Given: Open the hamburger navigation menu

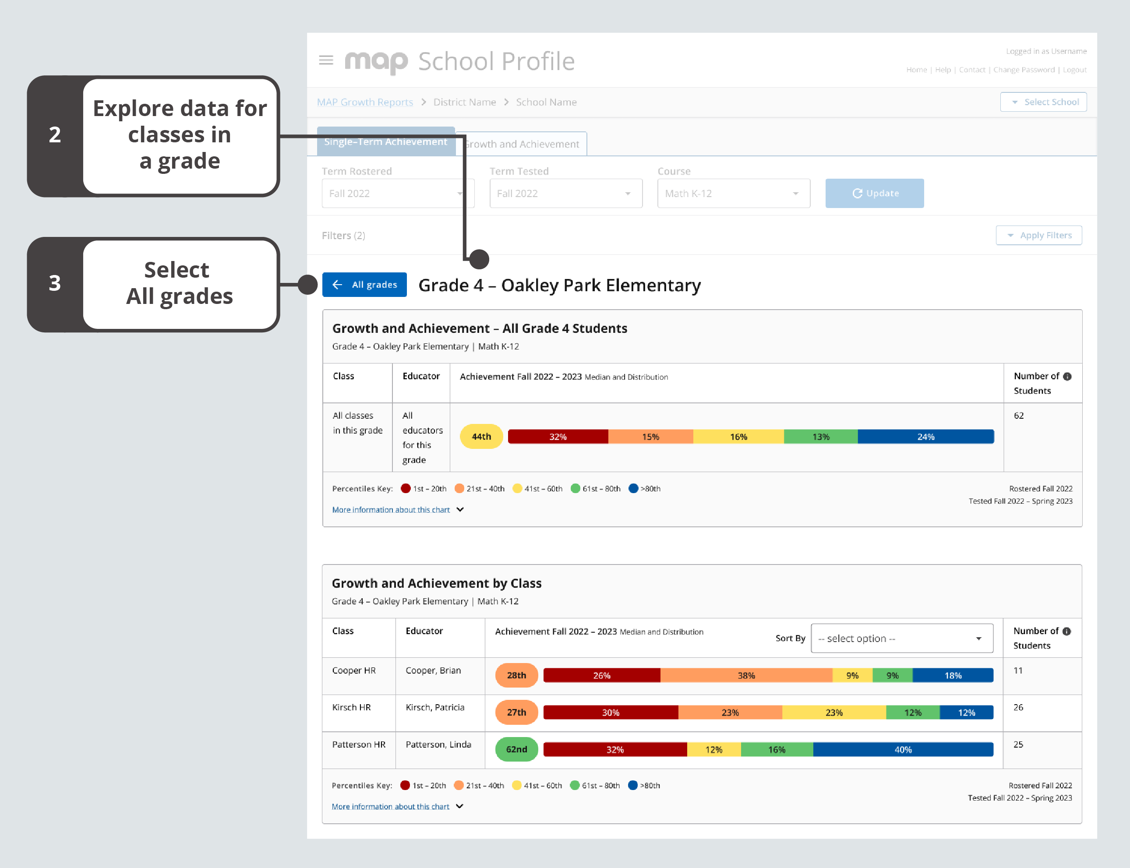Looking at the screenshot, I should click(x=326, y=60).
